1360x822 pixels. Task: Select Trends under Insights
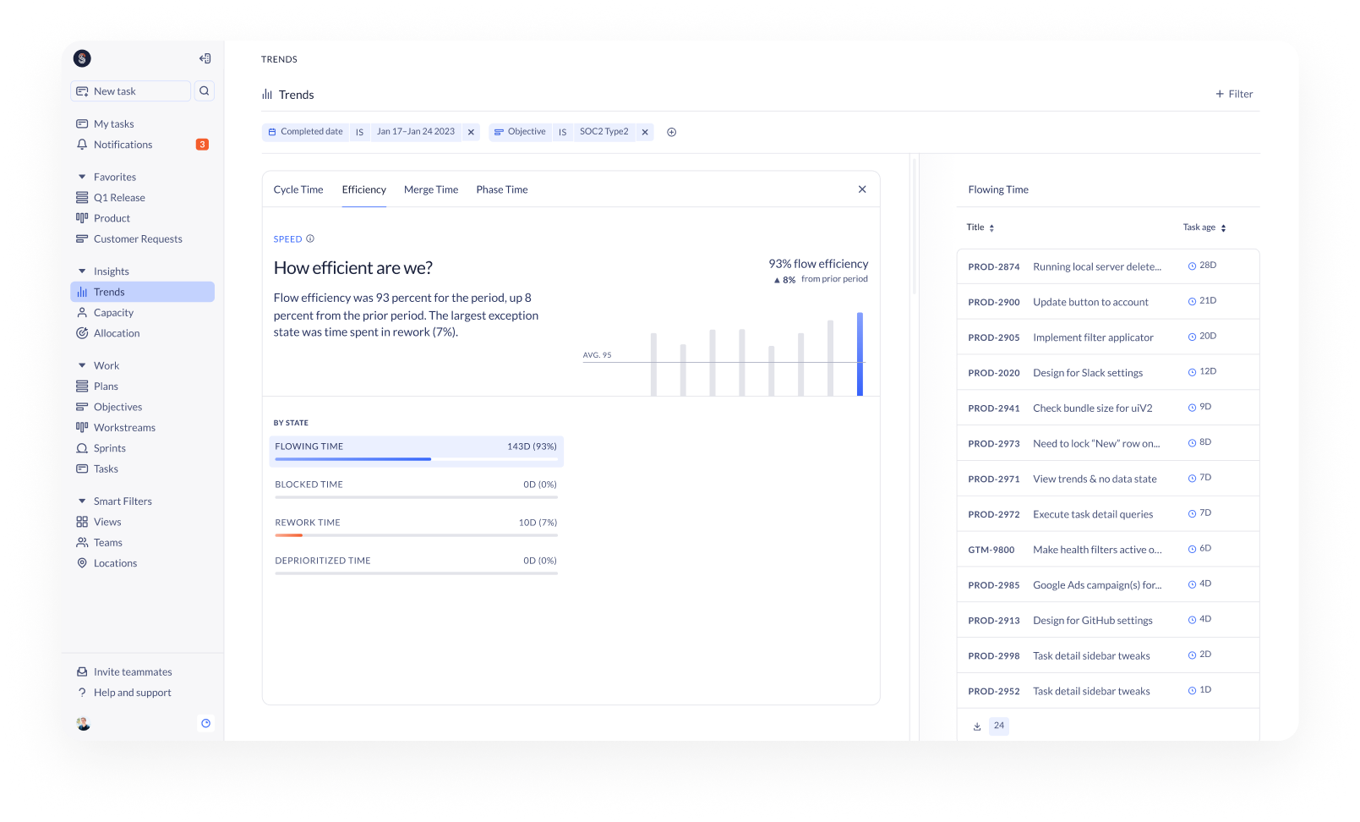tap(142, 292)
